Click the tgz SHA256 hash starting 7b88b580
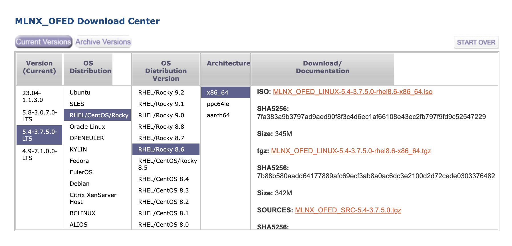This screenshot has width=512, height=246. coord(376,176)
